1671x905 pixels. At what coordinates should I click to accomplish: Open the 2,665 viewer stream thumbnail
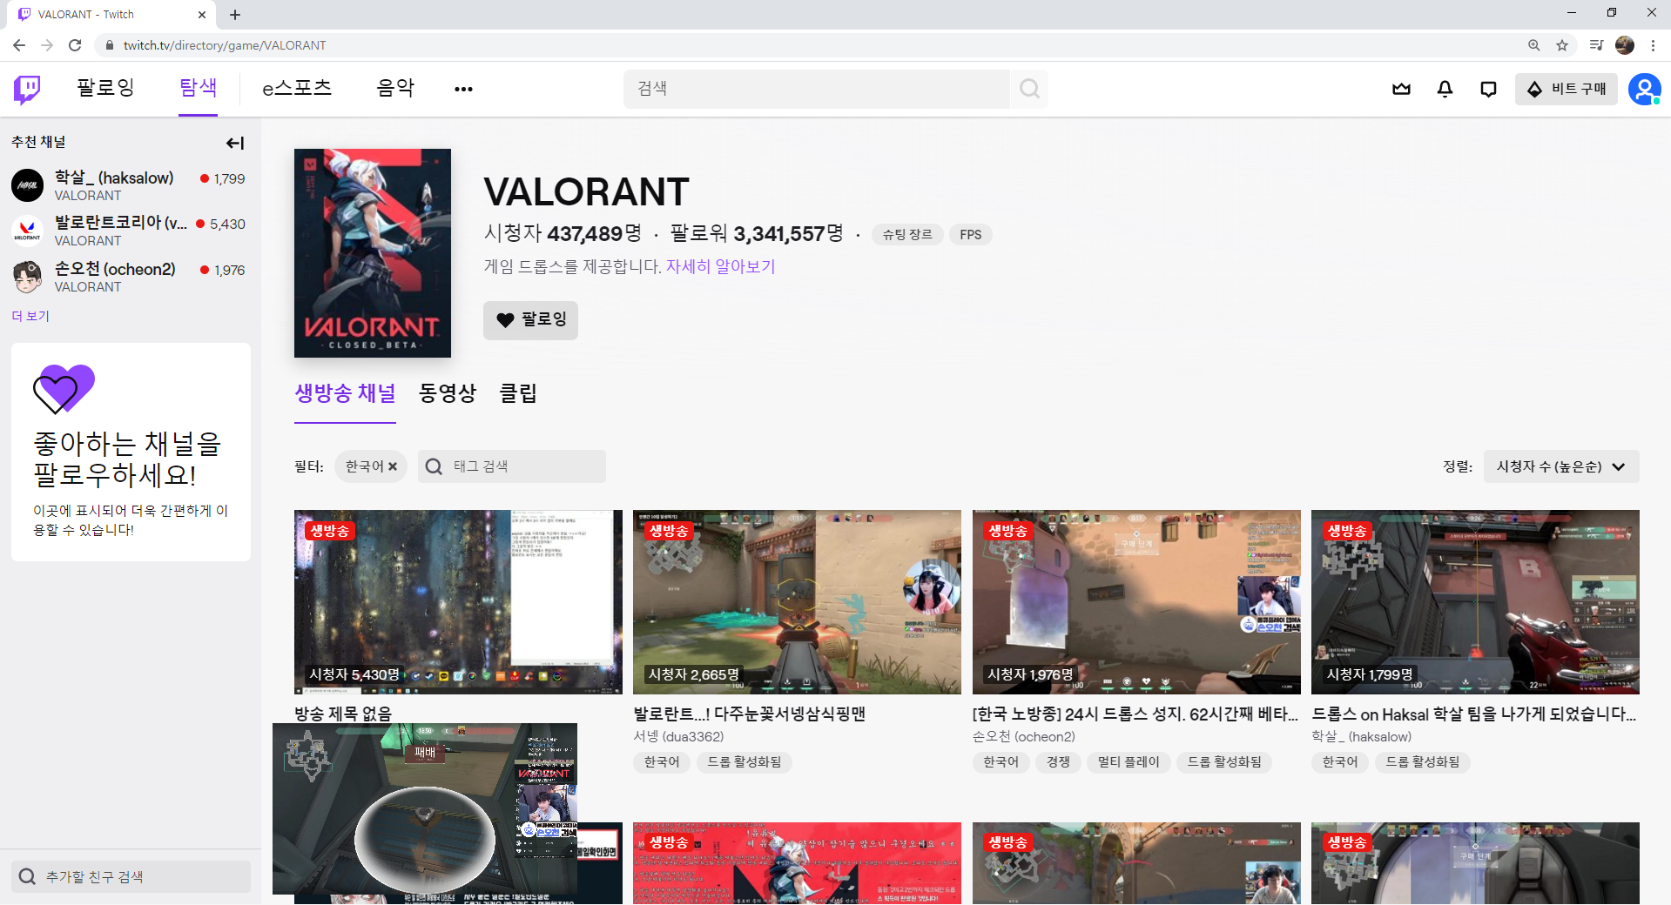click(797, 602)
